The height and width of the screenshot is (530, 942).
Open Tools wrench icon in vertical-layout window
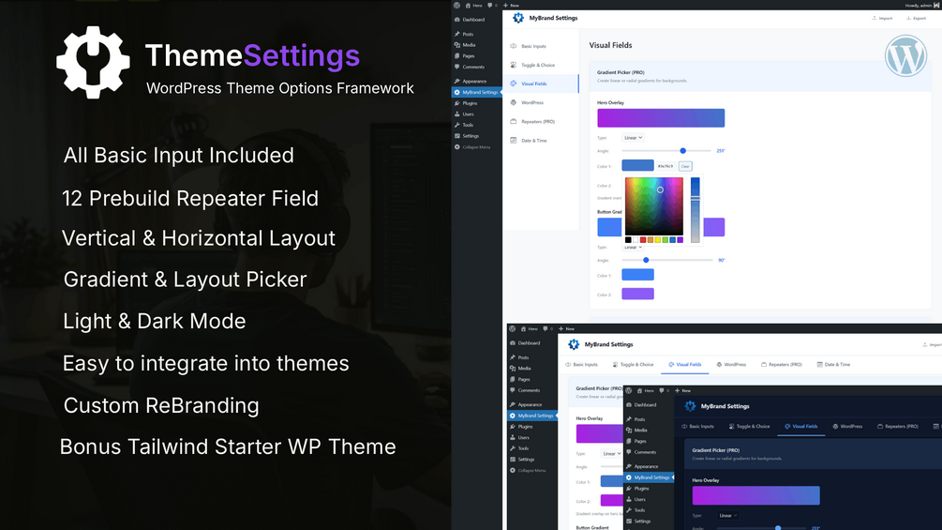tap(457, 125)
